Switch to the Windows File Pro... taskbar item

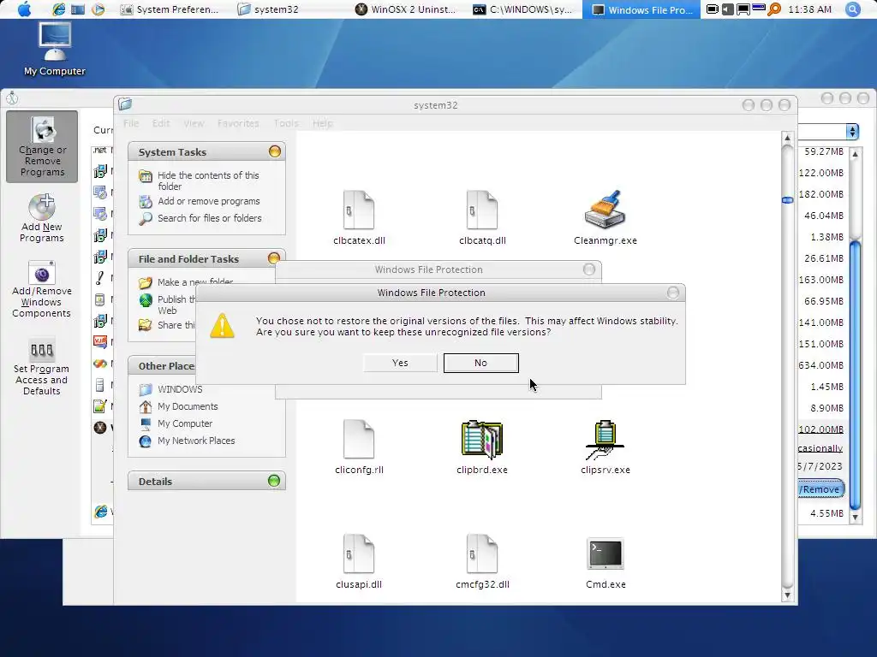pyautogui.click(x=641, y=9)
